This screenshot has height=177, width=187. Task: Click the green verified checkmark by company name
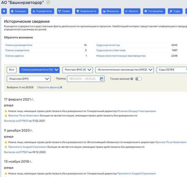click(x=48, y=2)
